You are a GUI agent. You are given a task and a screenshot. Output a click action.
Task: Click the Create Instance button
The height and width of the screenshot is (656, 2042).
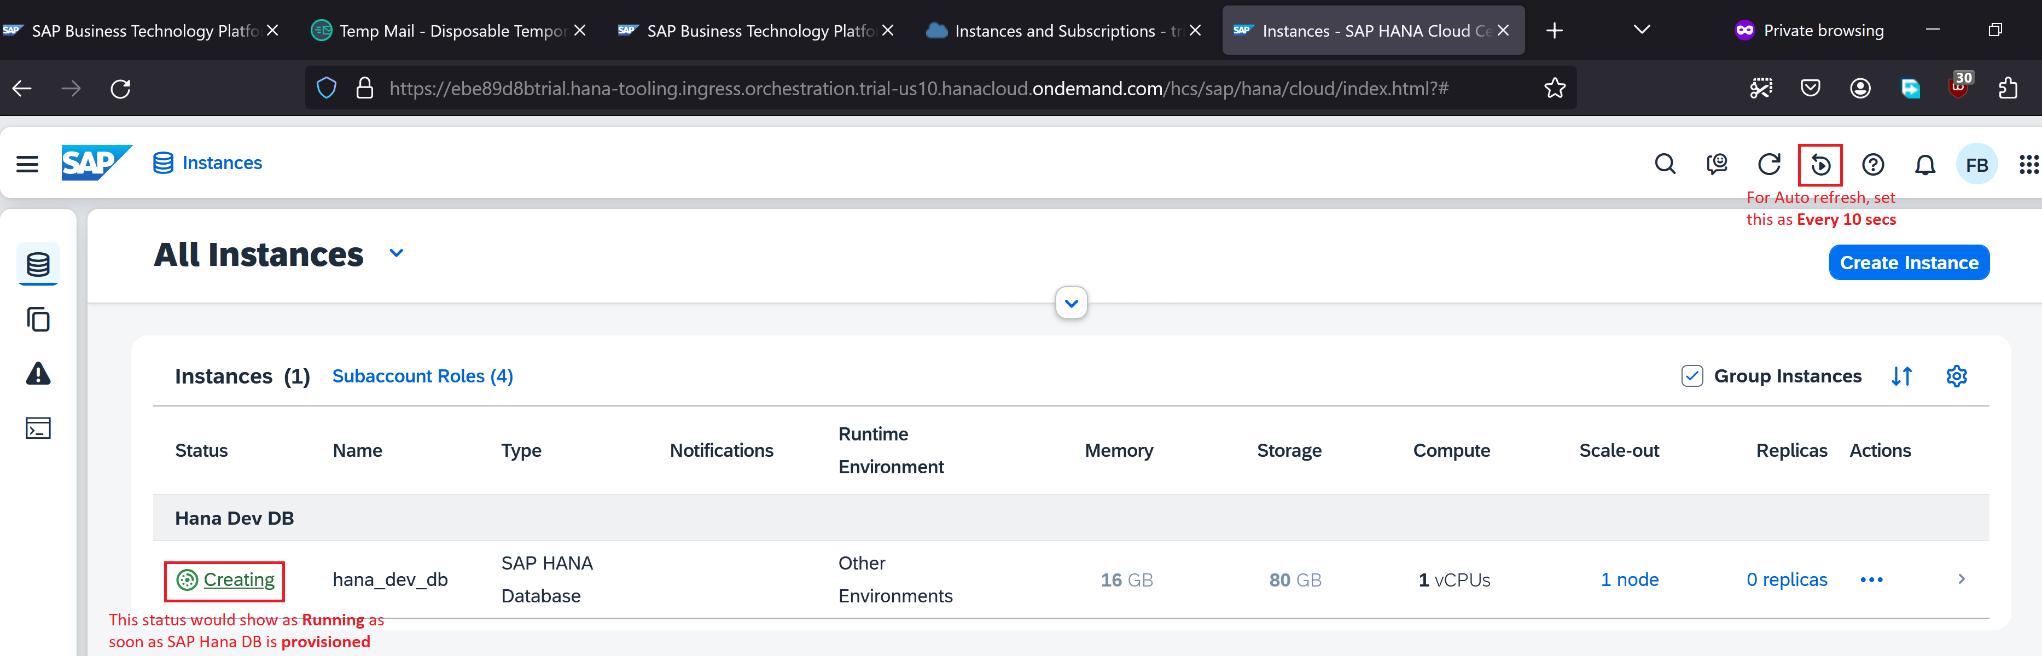1908,263
